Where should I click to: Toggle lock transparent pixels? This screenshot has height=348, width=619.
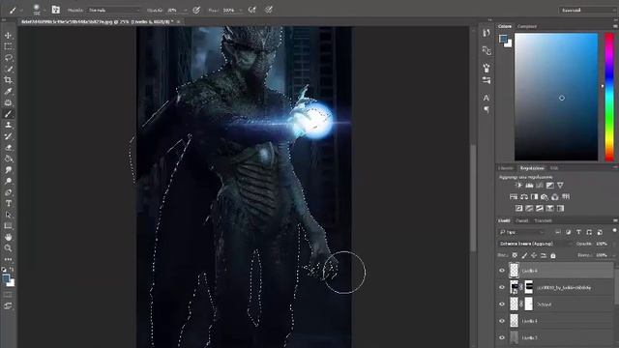(515, 255)
